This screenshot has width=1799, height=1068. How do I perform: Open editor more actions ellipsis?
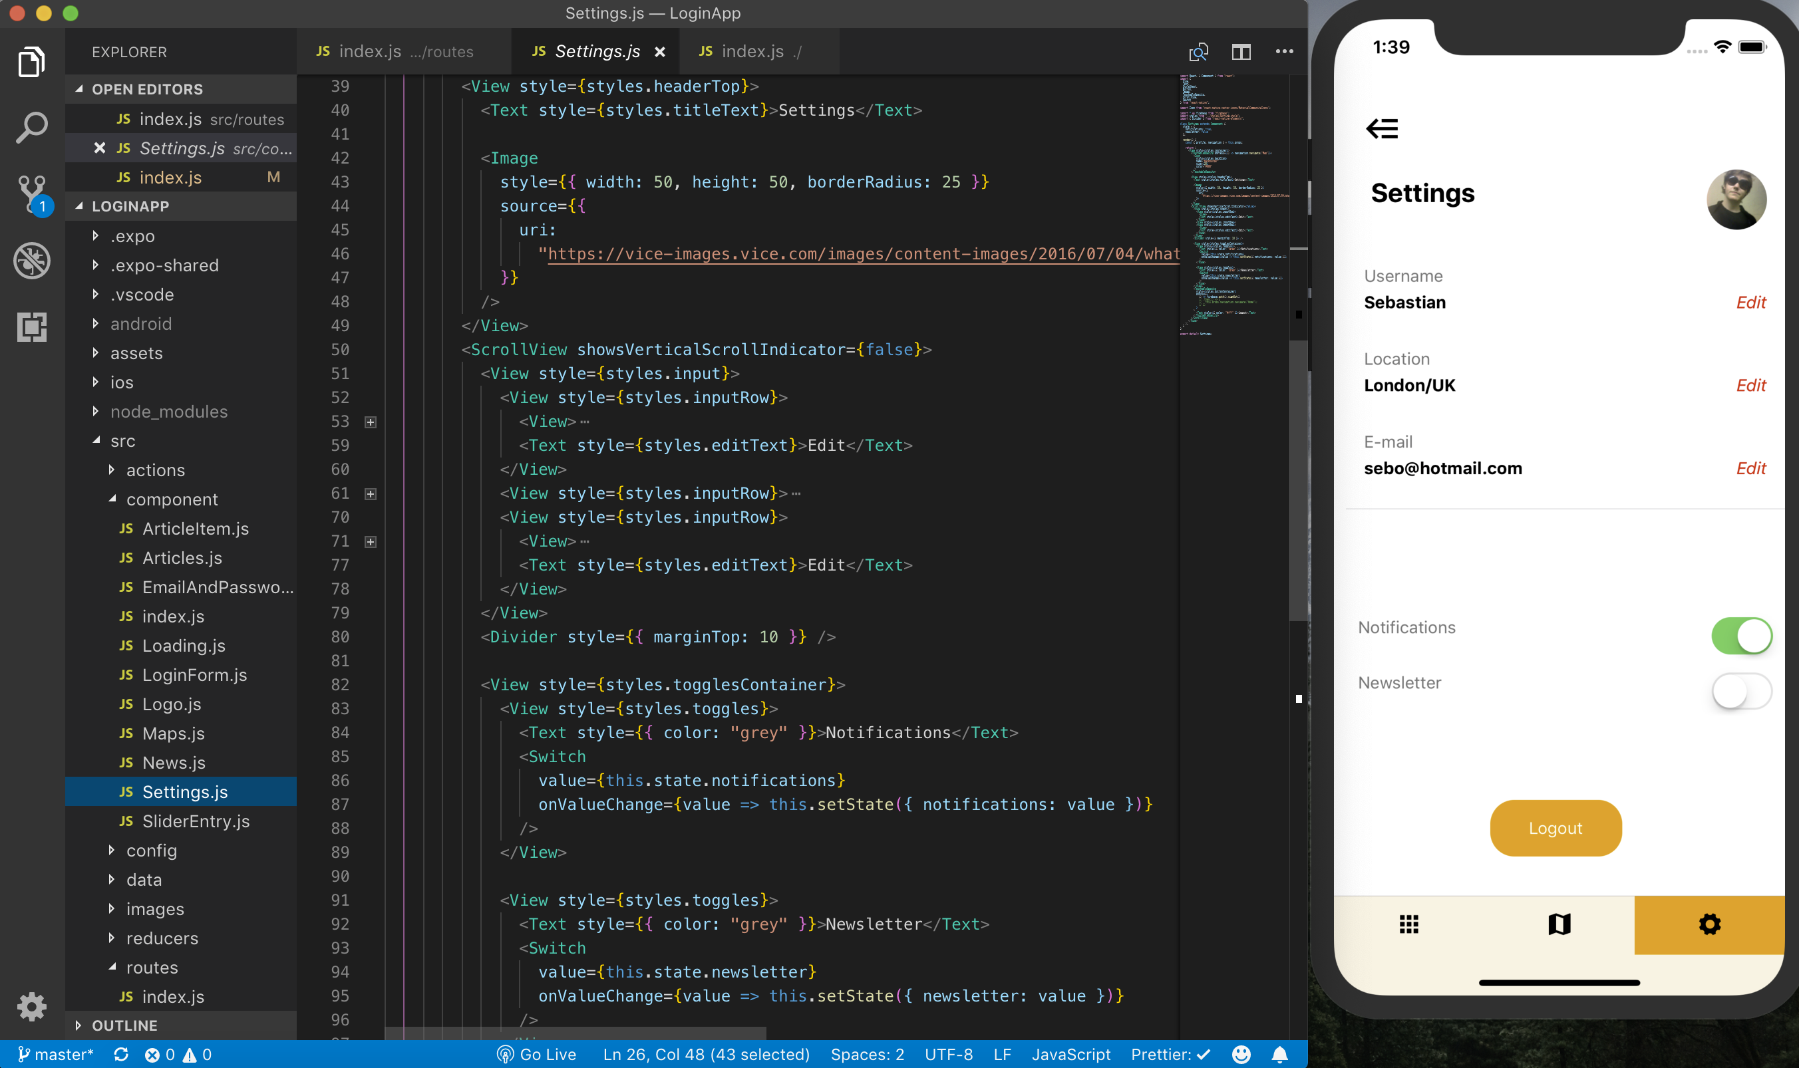click(x=1284, y=51)
